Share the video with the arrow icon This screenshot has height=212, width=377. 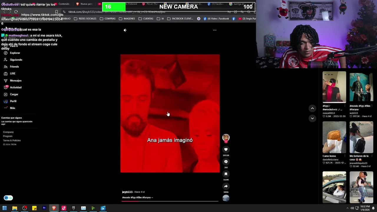pos(226,186)
